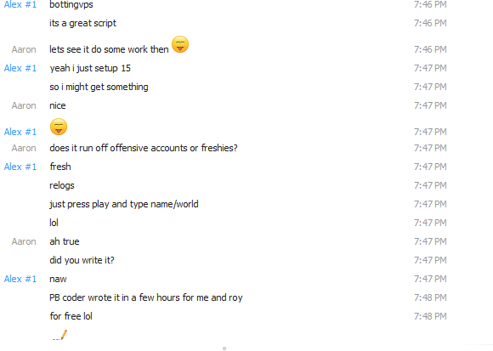
Task: Click the pencil typing indicator icon
Action: coord(60,335)
